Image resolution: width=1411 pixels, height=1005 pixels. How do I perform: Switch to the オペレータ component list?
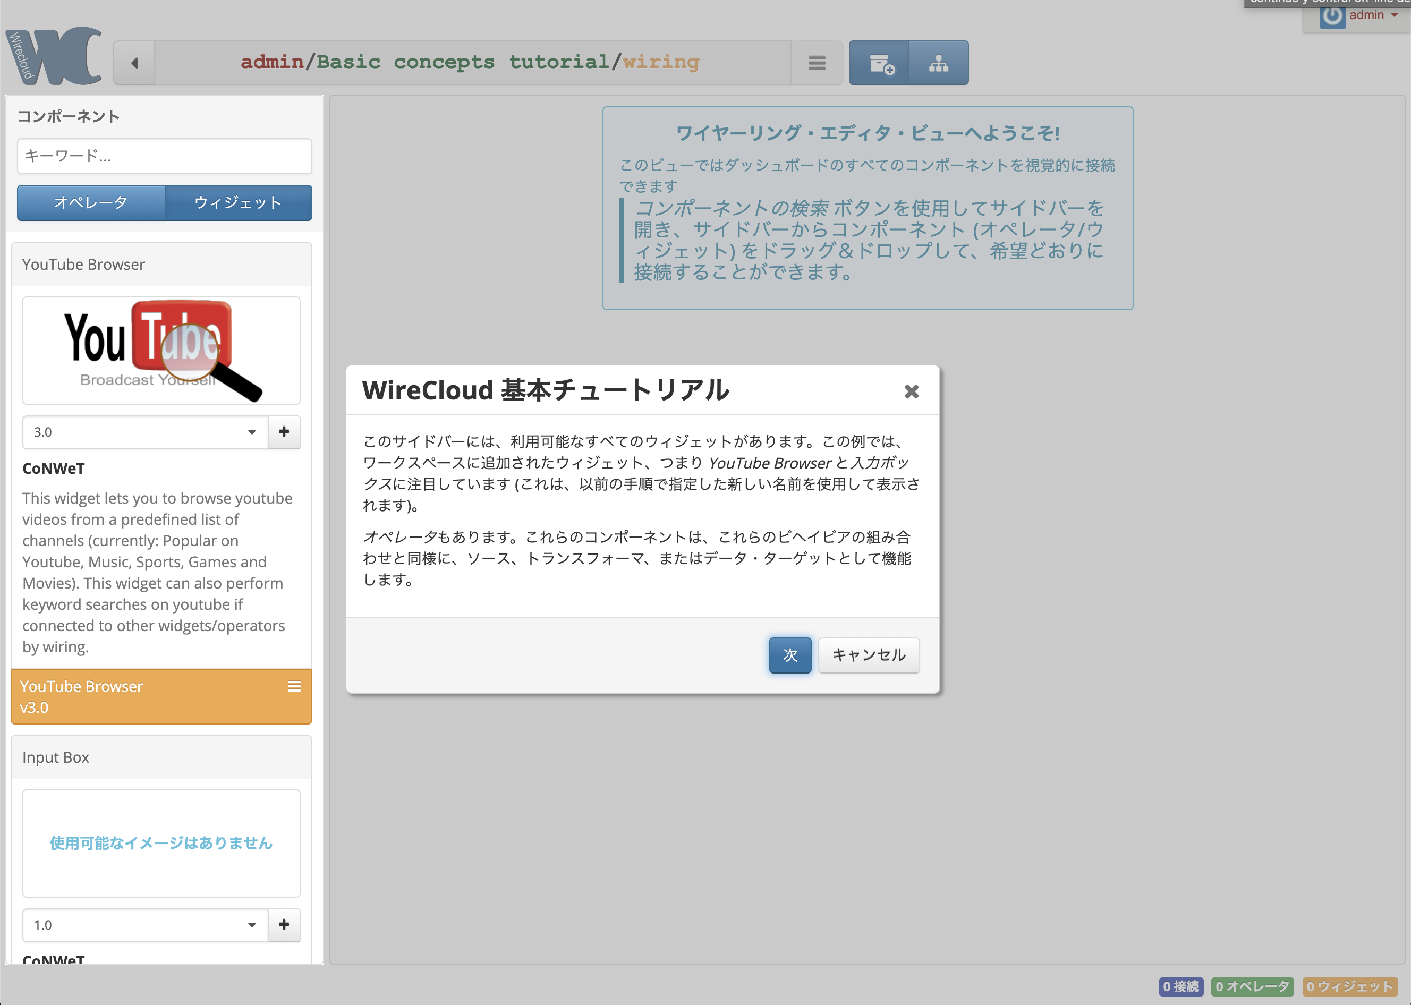pyautogui.click(x=91, y=203)
